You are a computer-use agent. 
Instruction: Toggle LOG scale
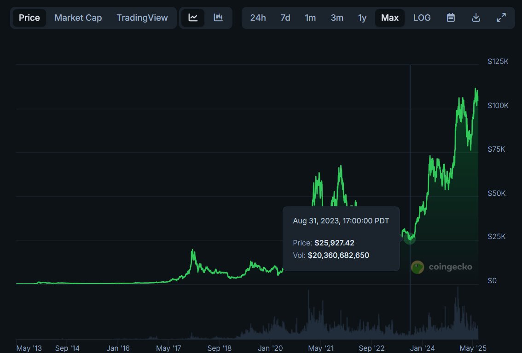click(422, 17)
